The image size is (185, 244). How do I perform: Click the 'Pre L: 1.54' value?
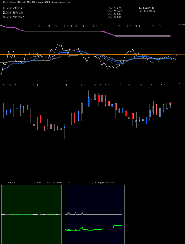(115, 14)
